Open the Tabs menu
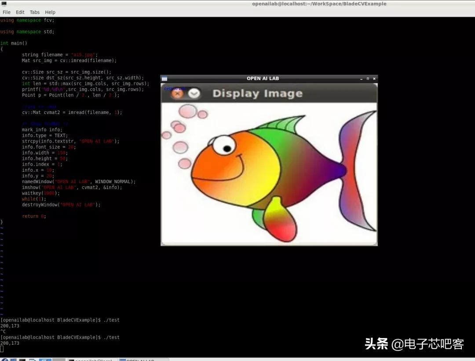Image resolution: width=475 pixels, height=361 pixels. tap(35, 12)
